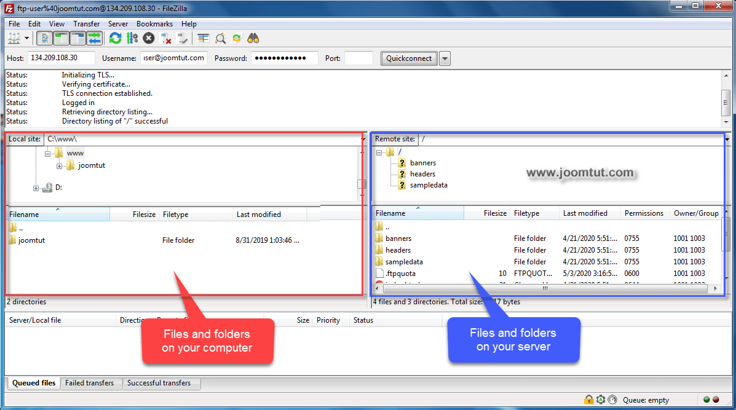This screenshot has height=410, width=736.
Task: Refresh the file and folder listings
Action: [115, 37]
